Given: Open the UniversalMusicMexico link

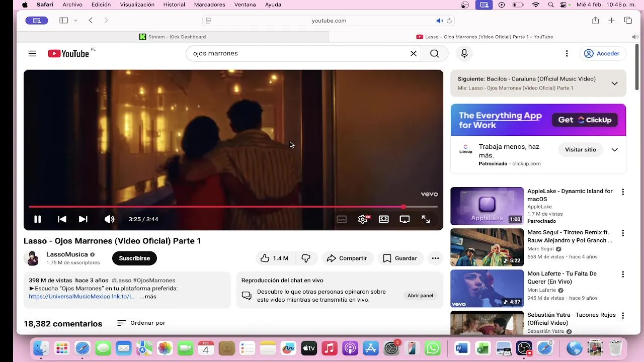Looking at the screenshot, I should (82, 297).
